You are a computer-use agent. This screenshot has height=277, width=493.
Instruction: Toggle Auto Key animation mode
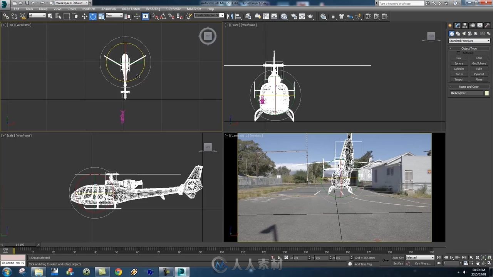coord(398,258)
